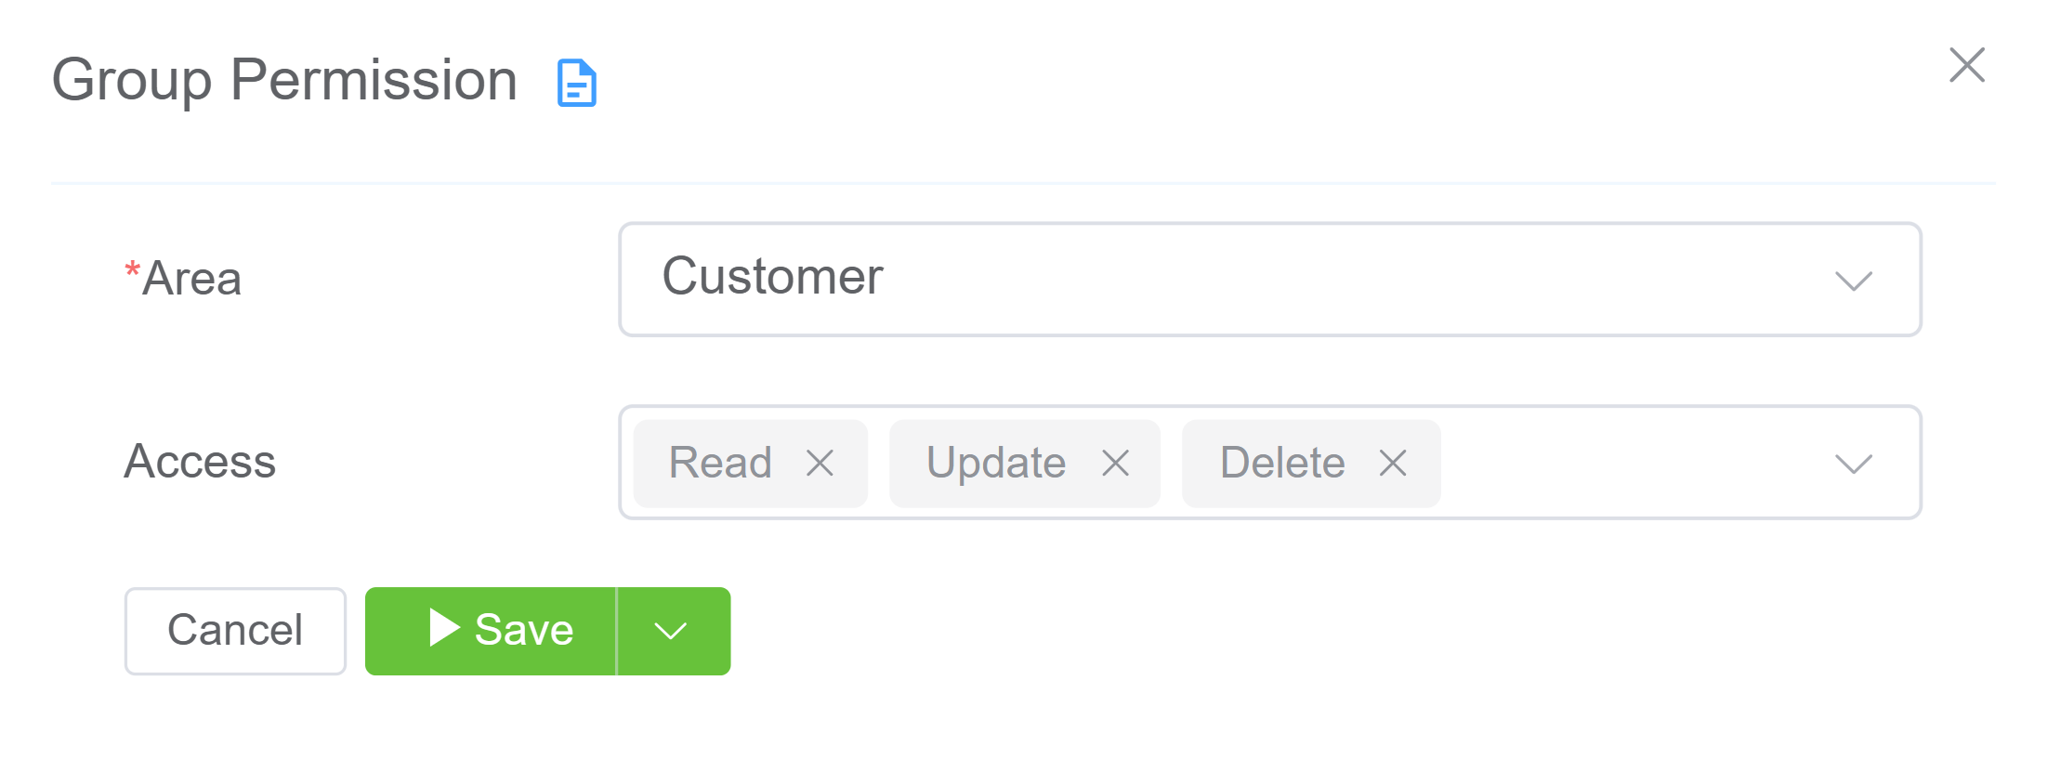Click the red required asterisk by Area
This screenshot has width=2047, height=759.
click(x=132, y=271)
